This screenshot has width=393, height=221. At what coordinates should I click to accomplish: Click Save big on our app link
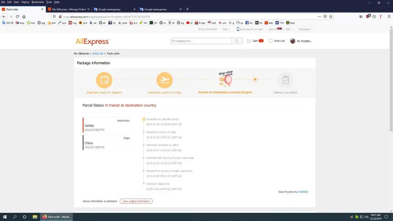(250, 29)
